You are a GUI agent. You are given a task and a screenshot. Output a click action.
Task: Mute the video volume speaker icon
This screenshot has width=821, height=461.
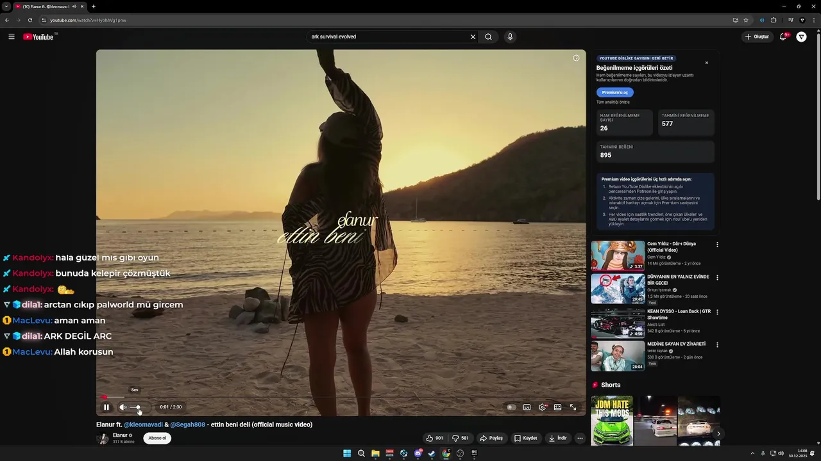[x=123, y=407]
